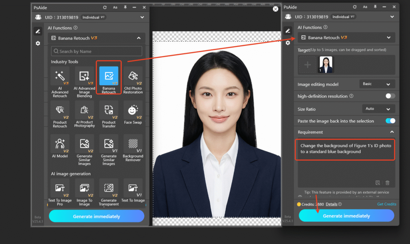
Task: Open the settings gear in left sidebar
Action: point(37,43)
